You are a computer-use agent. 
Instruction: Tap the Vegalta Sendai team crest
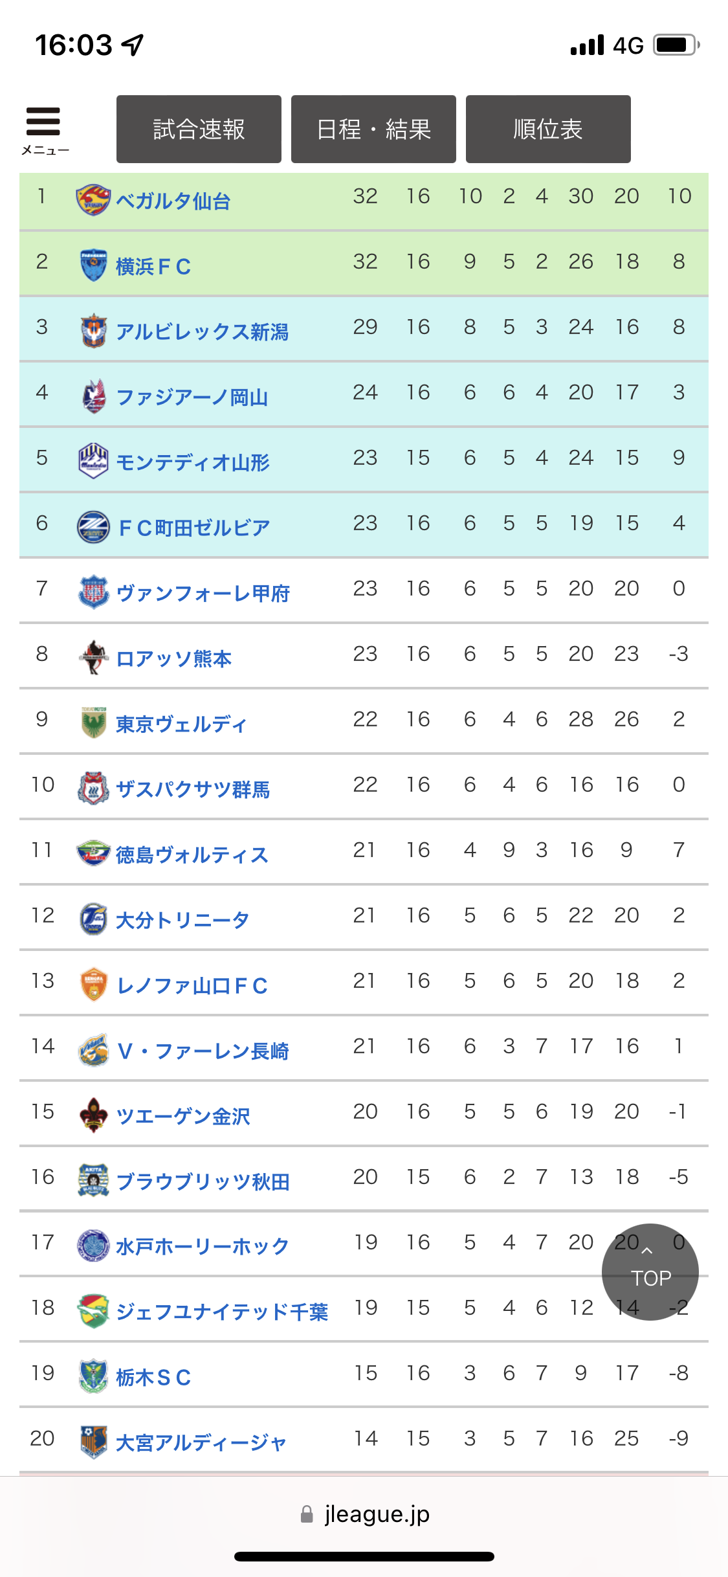[x=93, y=200]
